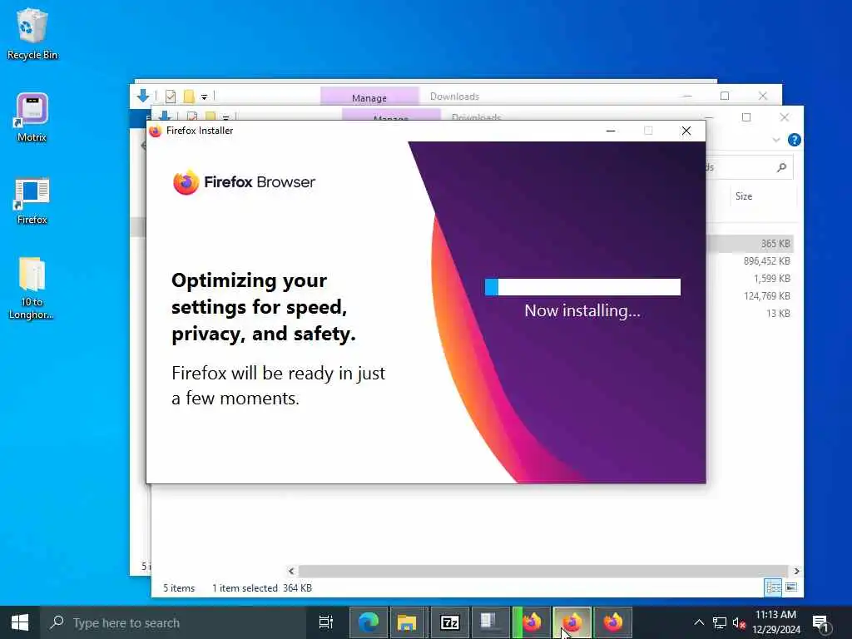852x639 pixels.
Task: Launch Microsoft Edge from the taskbar
Action: (369, 622)
